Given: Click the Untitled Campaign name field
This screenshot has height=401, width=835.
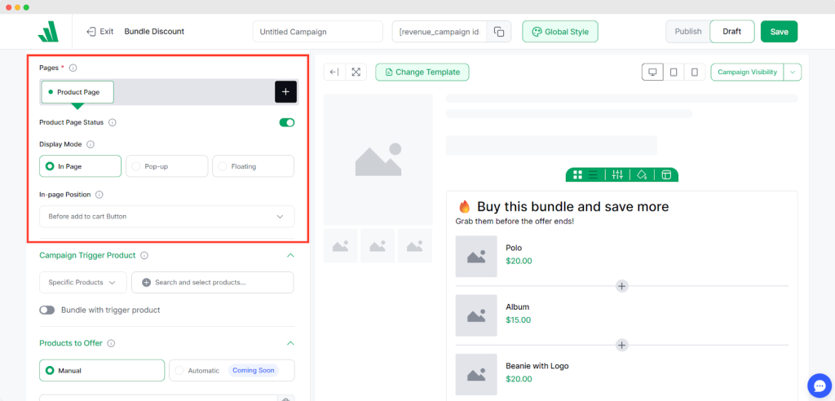Looking at the screenshot, I should click(317, 32).
